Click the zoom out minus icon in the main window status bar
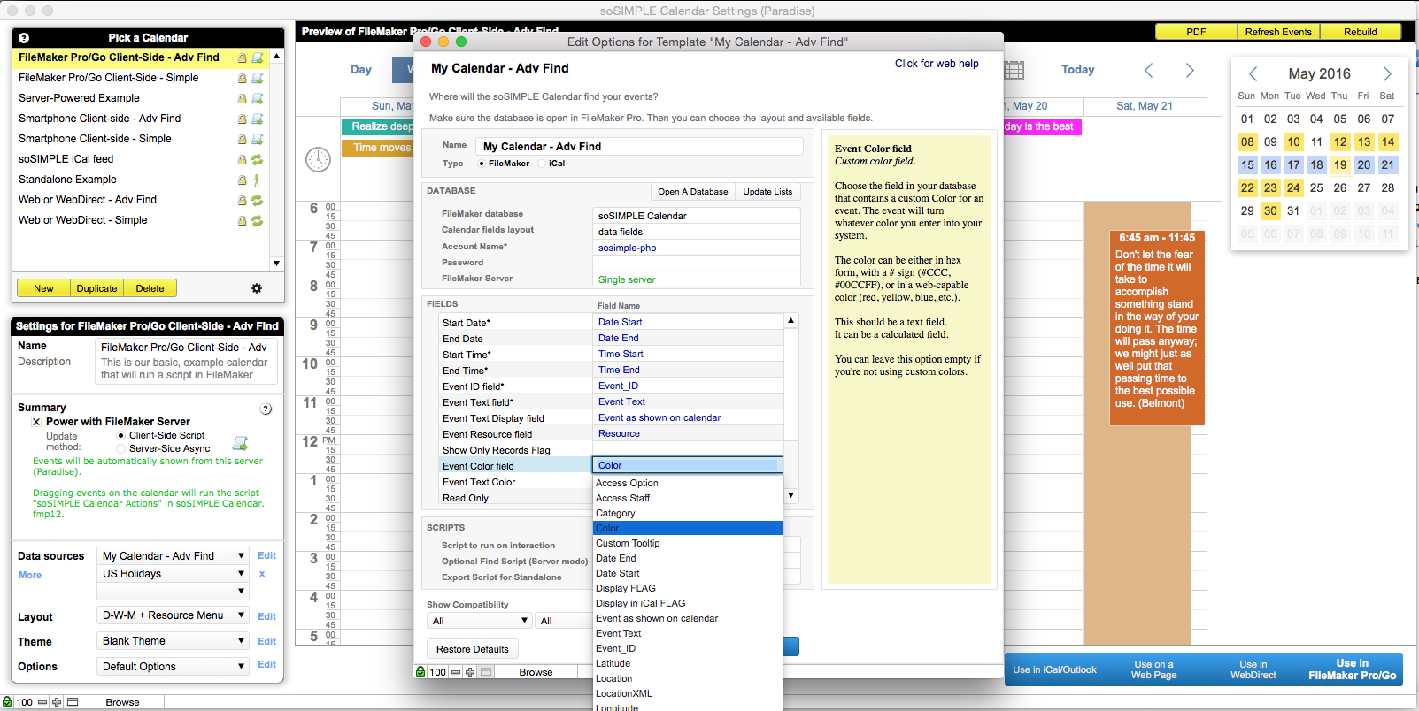 coord(42,702)
